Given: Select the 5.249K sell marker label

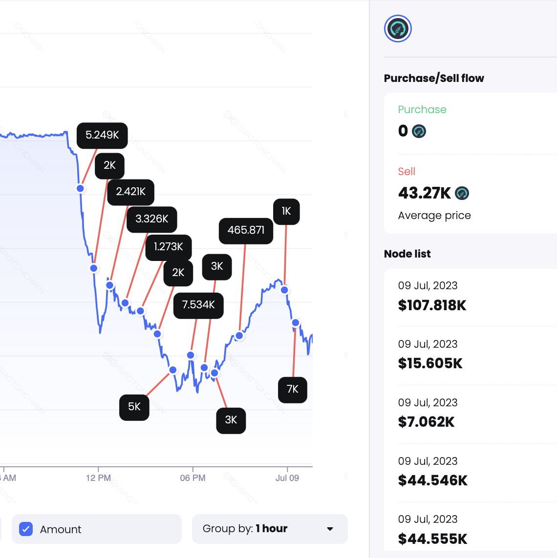Looking at the screenshot, I should pos(102,135).
